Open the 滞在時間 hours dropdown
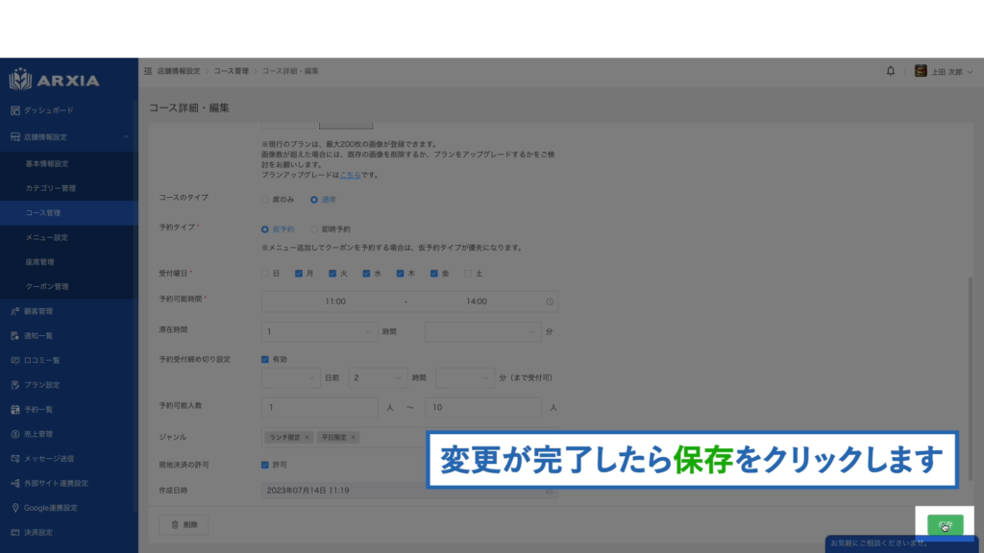984x553 pixels. pyautogui.click(x=319, y=331)
